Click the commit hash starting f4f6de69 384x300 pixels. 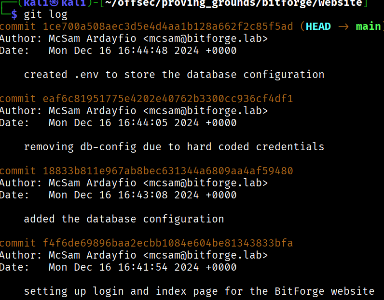click(168, 243)
